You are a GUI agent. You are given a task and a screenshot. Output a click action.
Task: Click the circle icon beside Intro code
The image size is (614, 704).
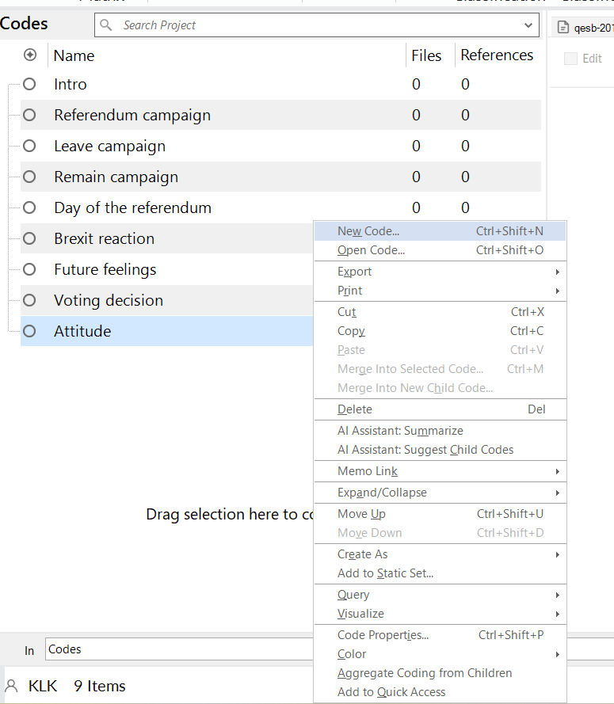[x=29, y=84]
